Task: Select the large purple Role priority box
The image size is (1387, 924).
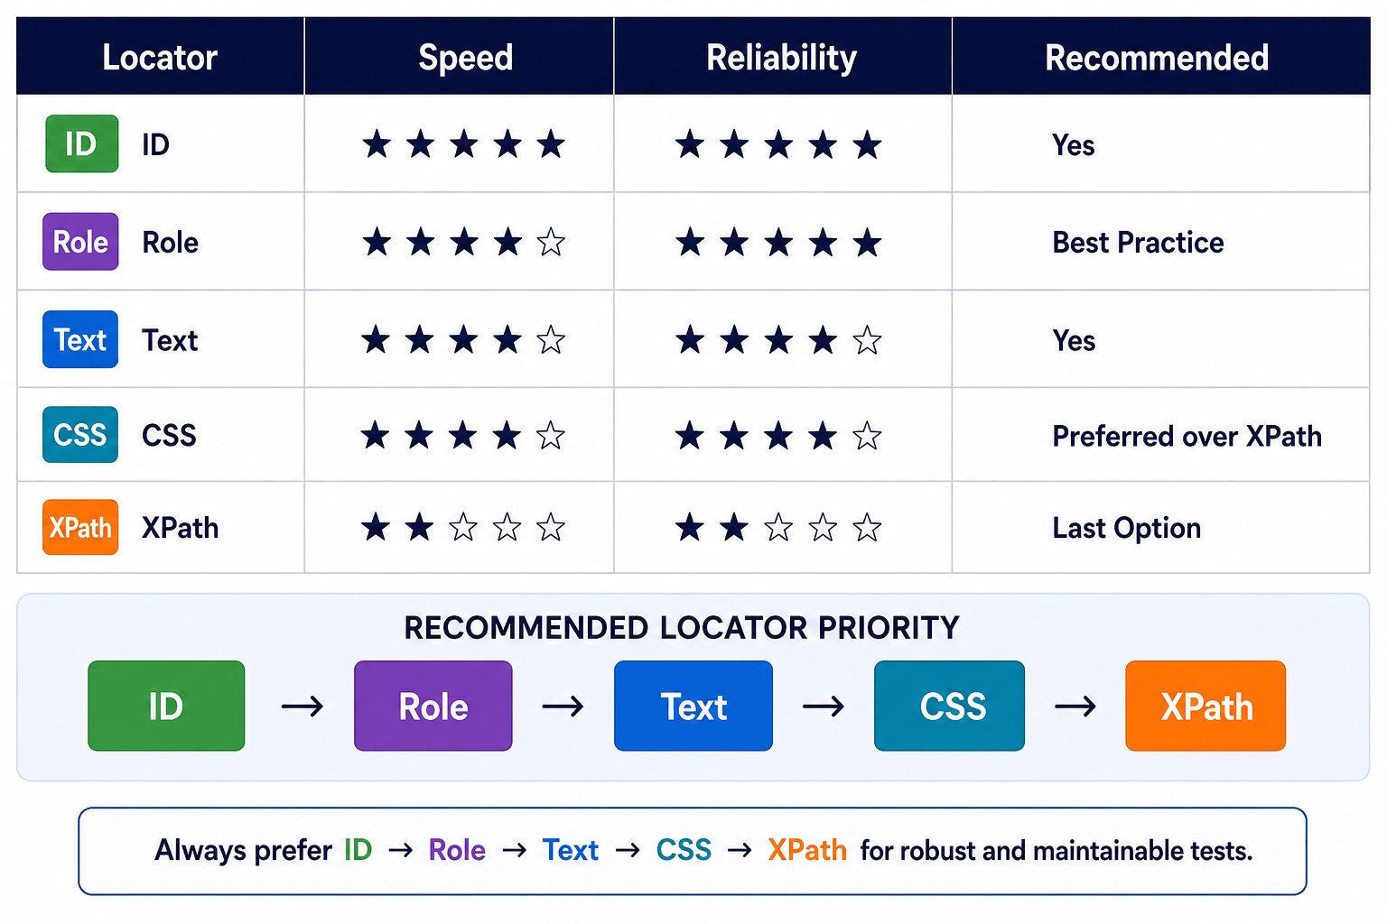Action: pyautogui.click(x=433, y=706)
